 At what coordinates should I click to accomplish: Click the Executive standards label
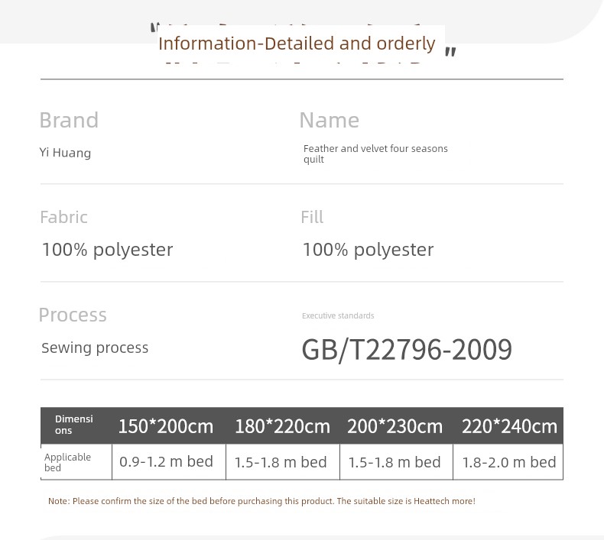[x=338, y=315]
